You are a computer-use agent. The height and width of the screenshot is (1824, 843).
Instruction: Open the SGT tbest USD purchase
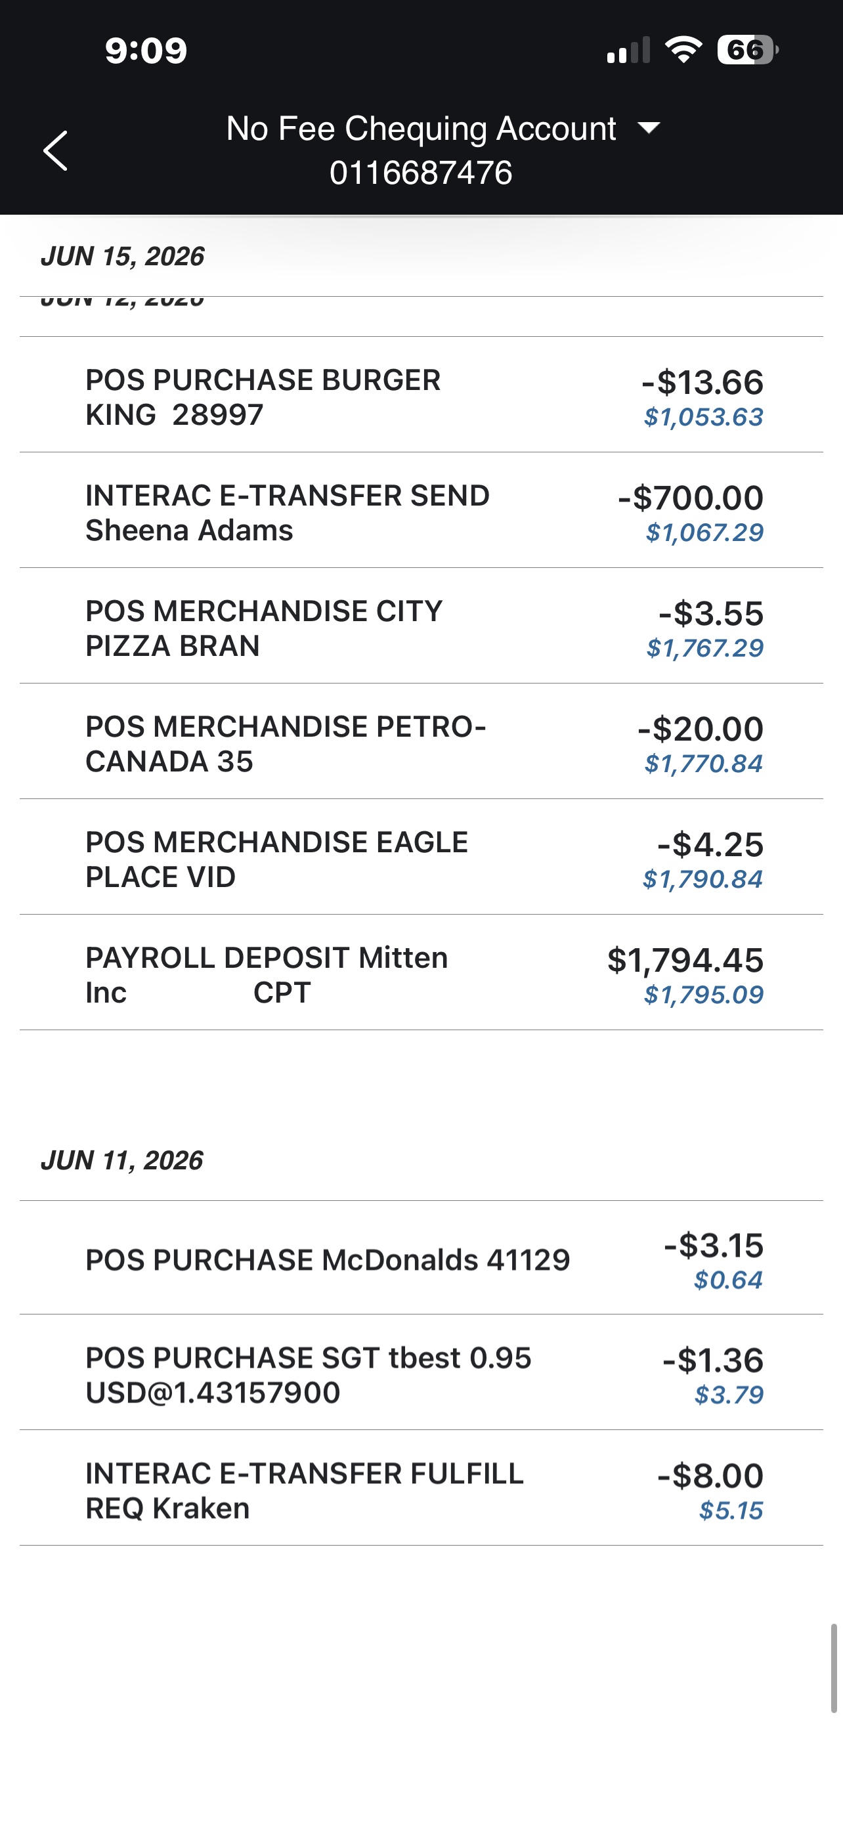tap(421, 1372)
